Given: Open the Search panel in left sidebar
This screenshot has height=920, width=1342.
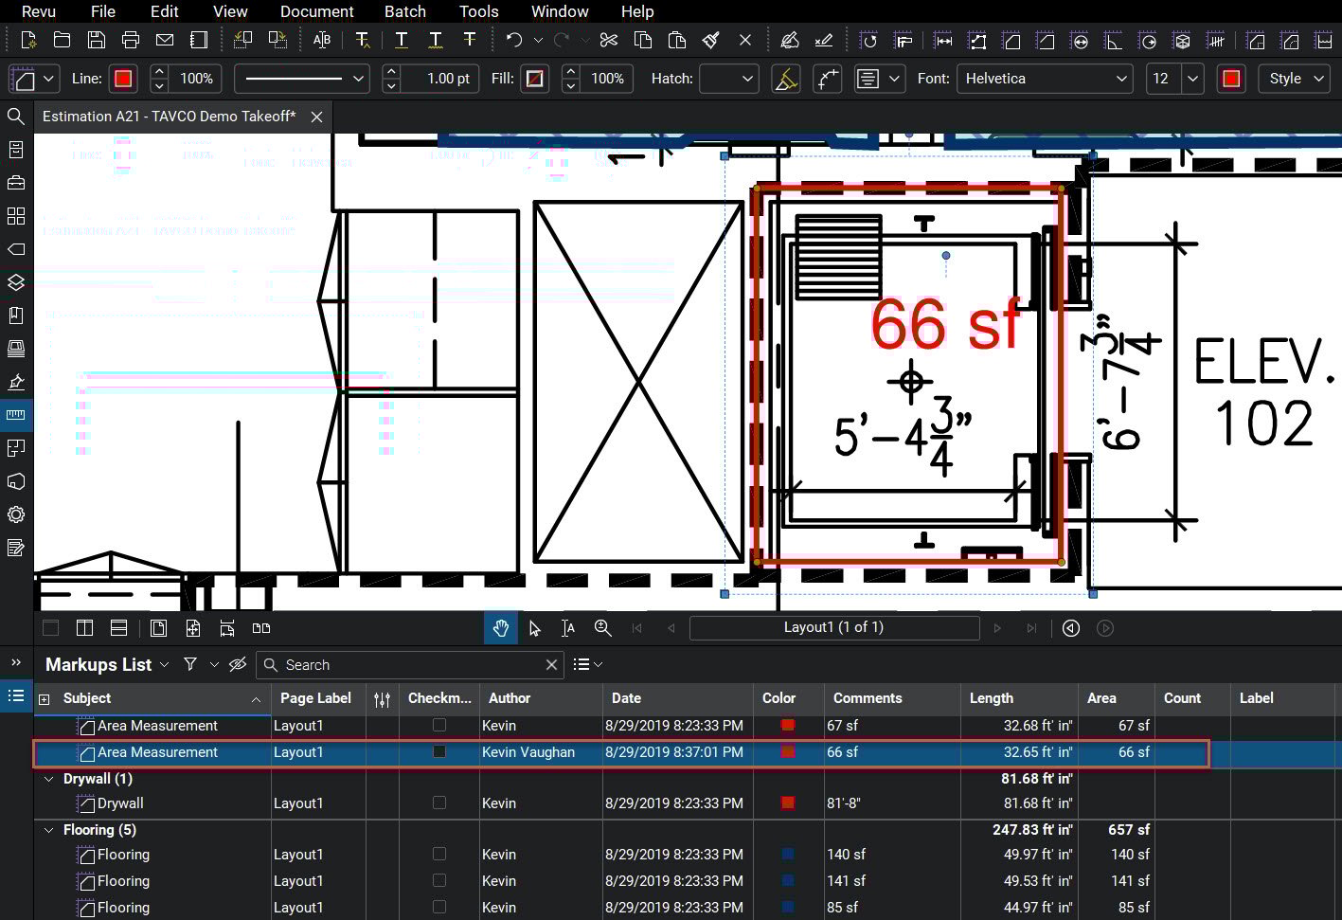Looking at the screenshot, I should [x=15, y=116].
